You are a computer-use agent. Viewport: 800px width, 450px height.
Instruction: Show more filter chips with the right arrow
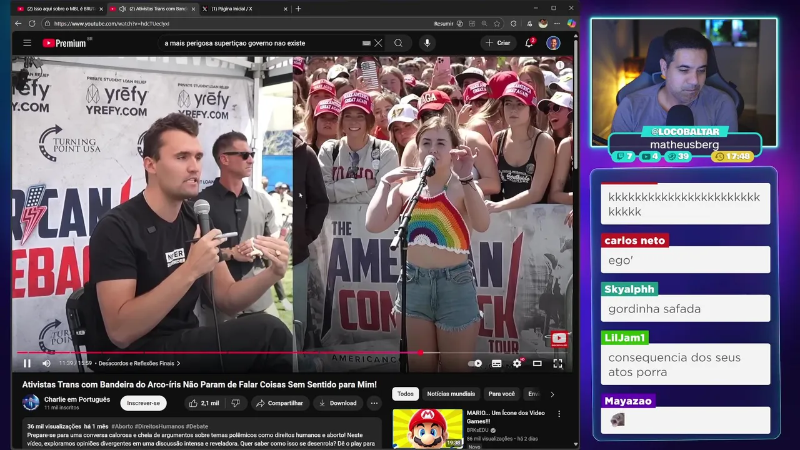click(552, 394)
